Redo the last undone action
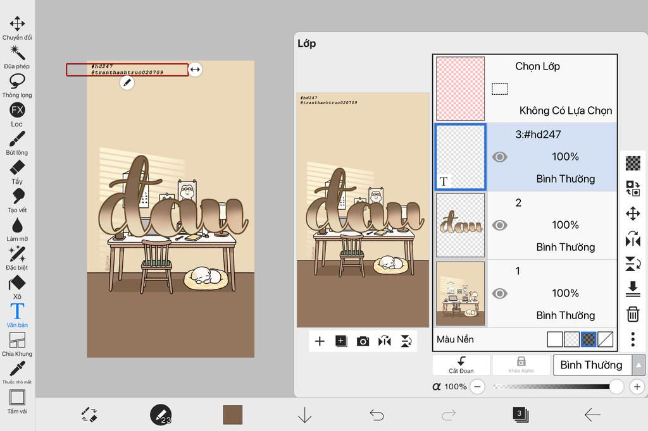Viewport: 648px width, 431px height. click(x=449, y=415)
